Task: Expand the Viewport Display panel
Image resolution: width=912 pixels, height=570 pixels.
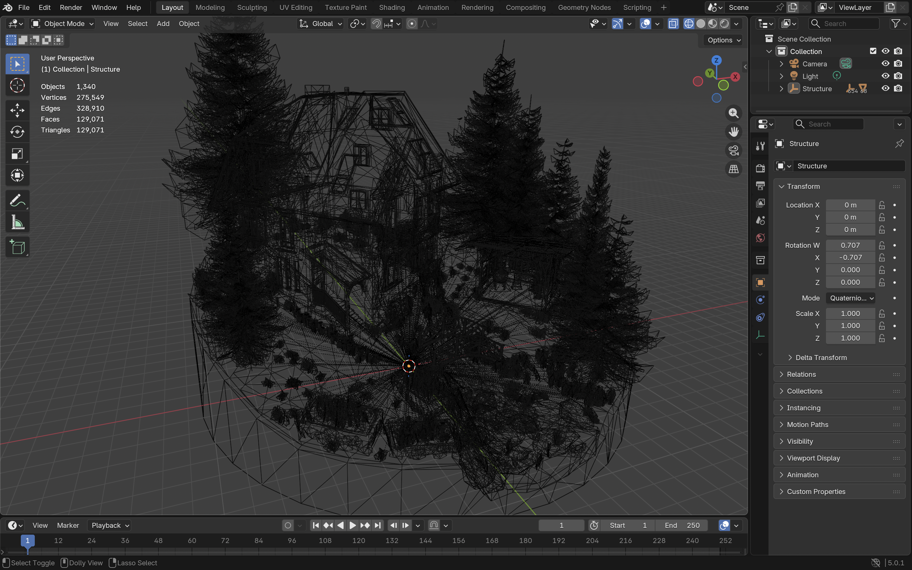Action: click(x=813, y=458)
